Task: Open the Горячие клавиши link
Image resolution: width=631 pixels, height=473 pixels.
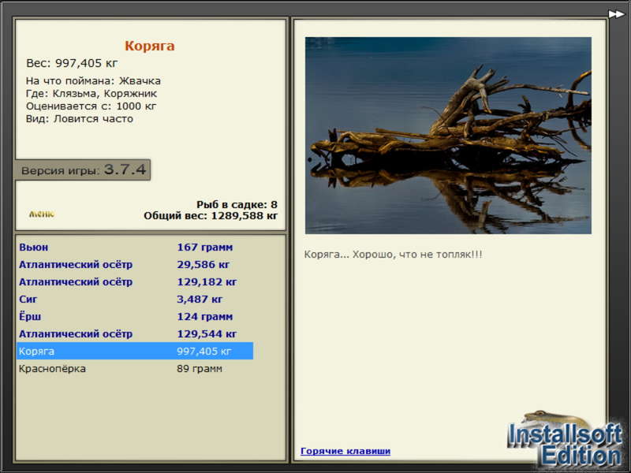Action: pyautogui.click(x=345, y=451)
